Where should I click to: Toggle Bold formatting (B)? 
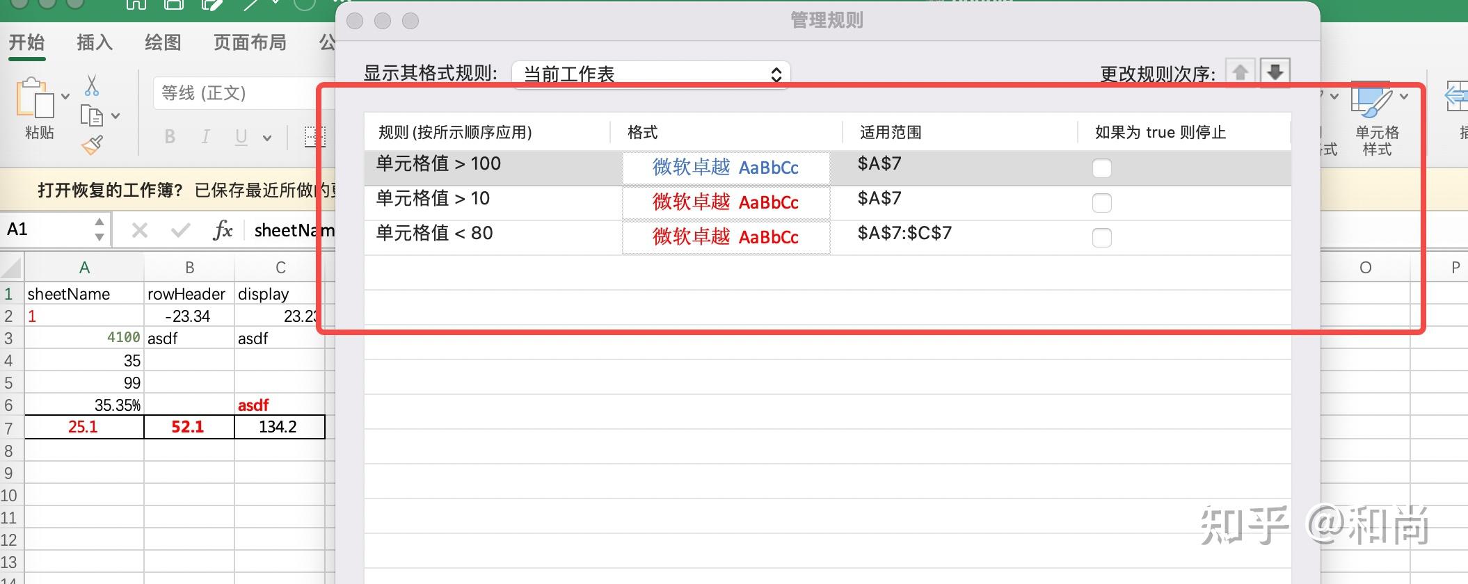(x=170, y=137)
